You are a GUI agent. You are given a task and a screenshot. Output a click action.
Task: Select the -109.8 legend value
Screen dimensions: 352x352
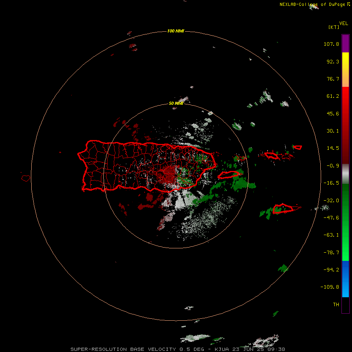click(330, 287)
